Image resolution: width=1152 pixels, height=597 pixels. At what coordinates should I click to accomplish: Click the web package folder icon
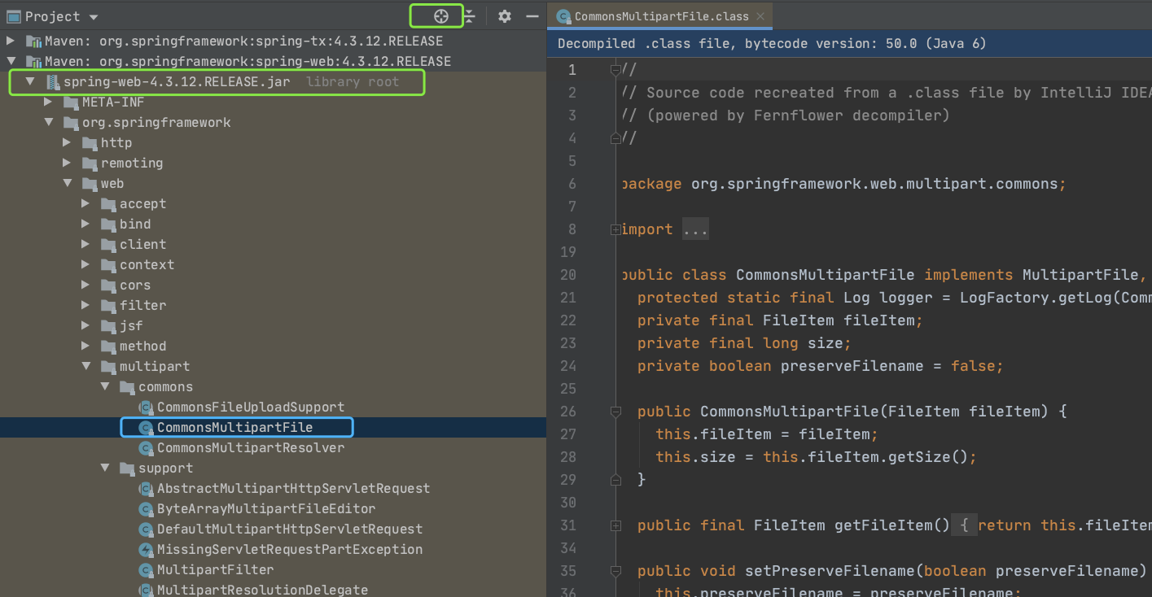click(89, 183)
